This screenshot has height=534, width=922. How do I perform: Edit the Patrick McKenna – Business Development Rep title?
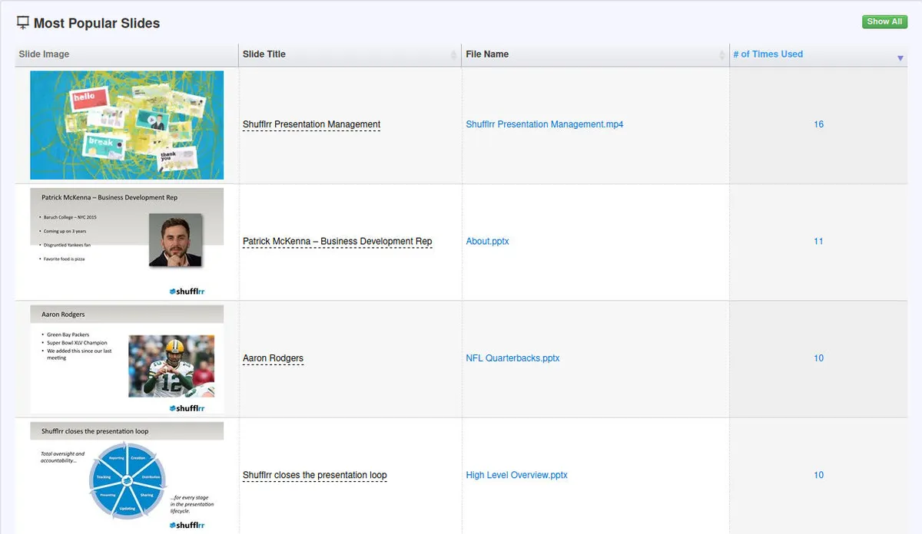coord(337,241)
